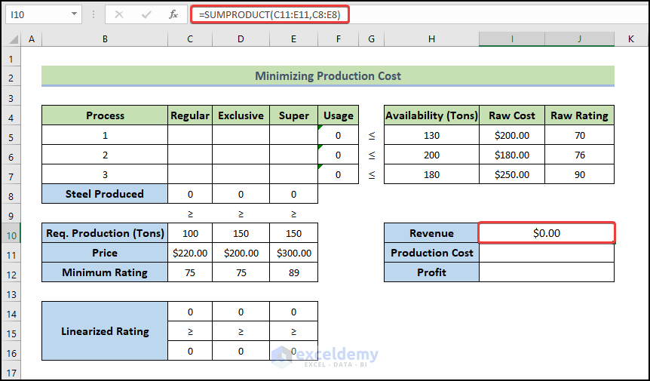This screenshot has width=650, height=381.
Task: Select column A header
Action: (32, 39)
